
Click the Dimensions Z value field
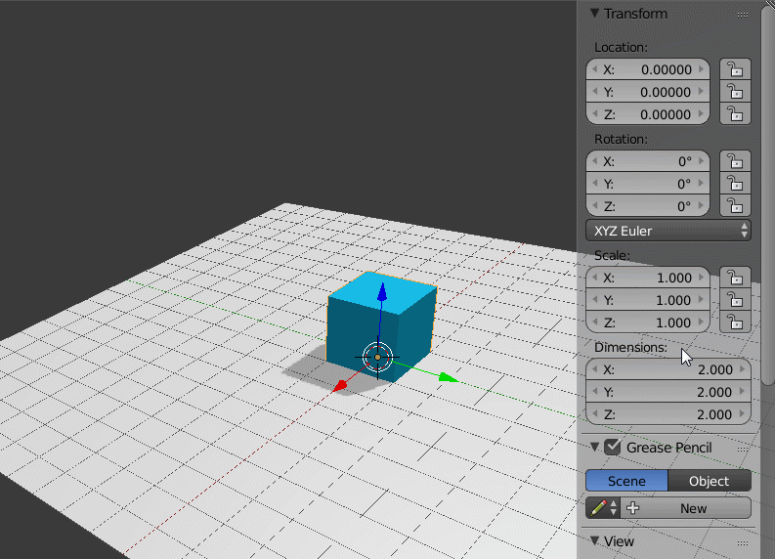click(668, 414)
